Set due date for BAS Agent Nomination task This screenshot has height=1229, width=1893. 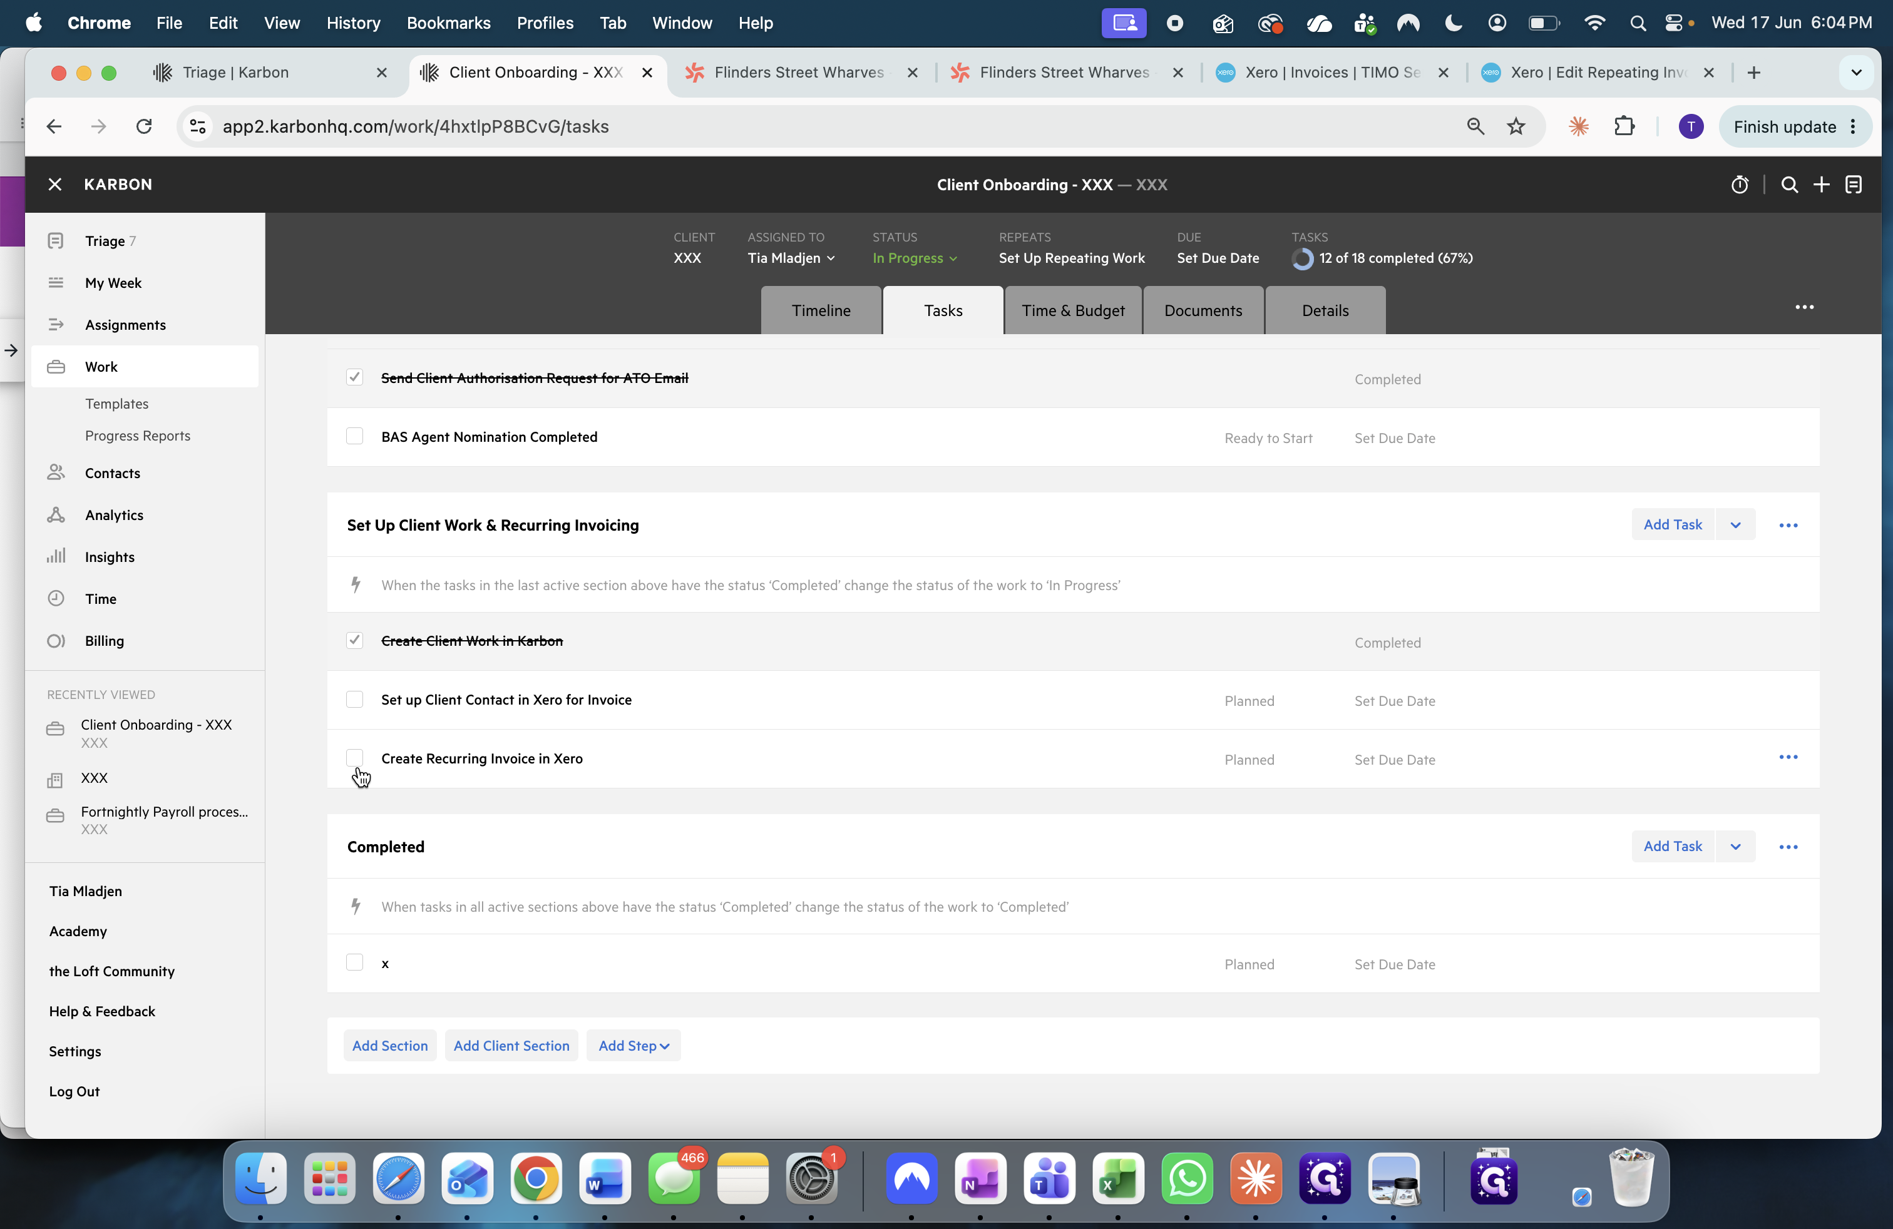click(1394, 438)
